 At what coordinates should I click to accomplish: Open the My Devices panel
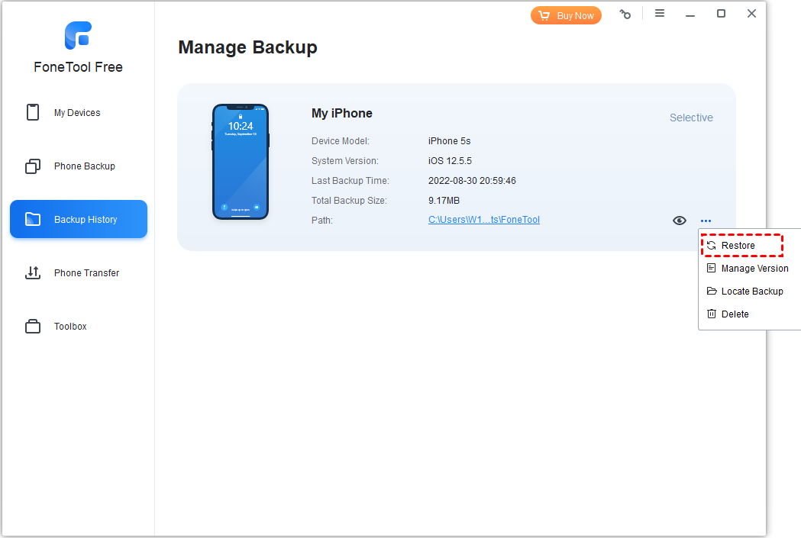(78, 112)
